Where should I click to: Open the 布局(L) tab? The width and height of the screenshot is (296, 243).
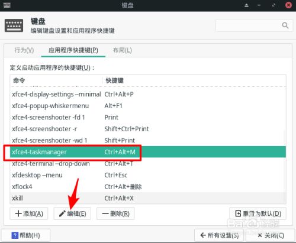tap(122, 50)
